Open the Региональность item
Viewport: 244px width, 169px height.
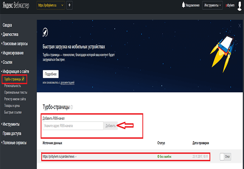[x=12, y=86]
